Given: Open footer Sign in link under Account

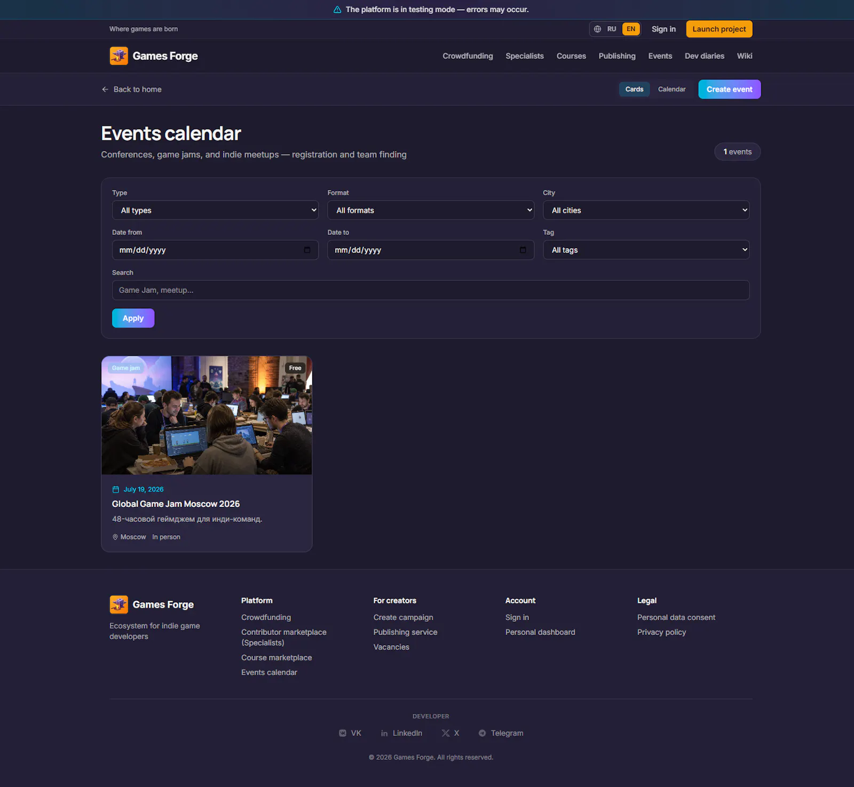Looking at the screenshot, I should point(517,617).
